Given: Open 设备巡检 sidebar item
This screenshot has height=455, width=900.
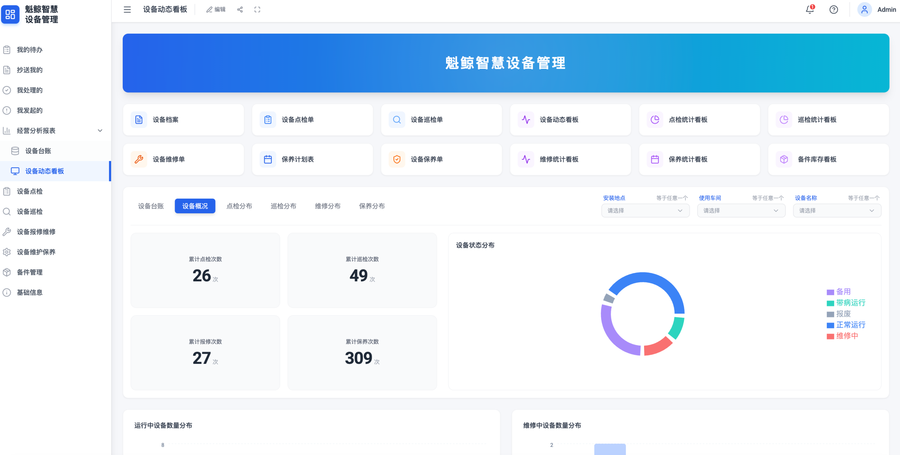Looking at the screenshot, I should pos(55,212).
